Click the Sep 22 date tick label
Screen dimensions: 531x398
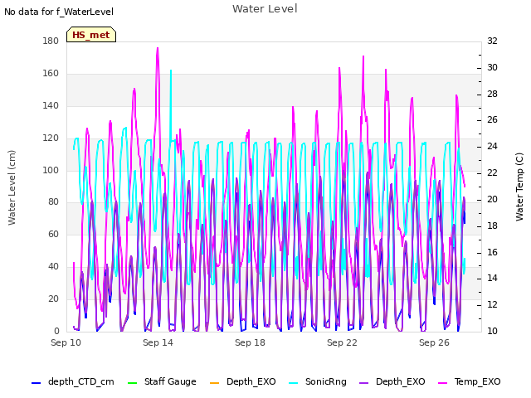click(x=342, y=342)
